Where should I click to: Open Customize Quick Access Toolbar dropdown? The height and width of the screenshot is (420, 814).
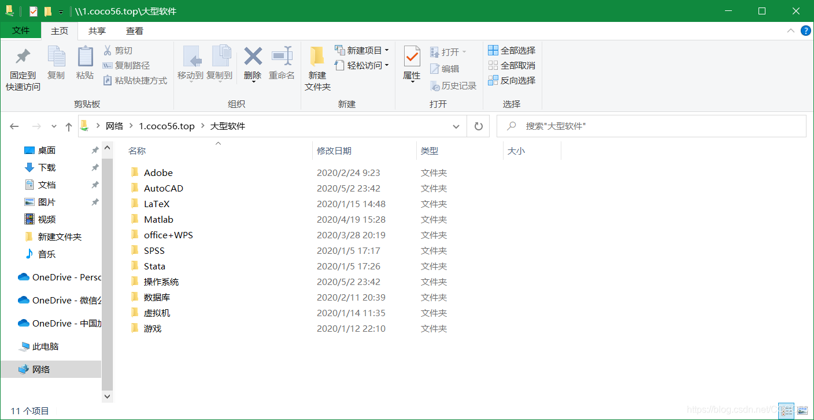[61, 12]
